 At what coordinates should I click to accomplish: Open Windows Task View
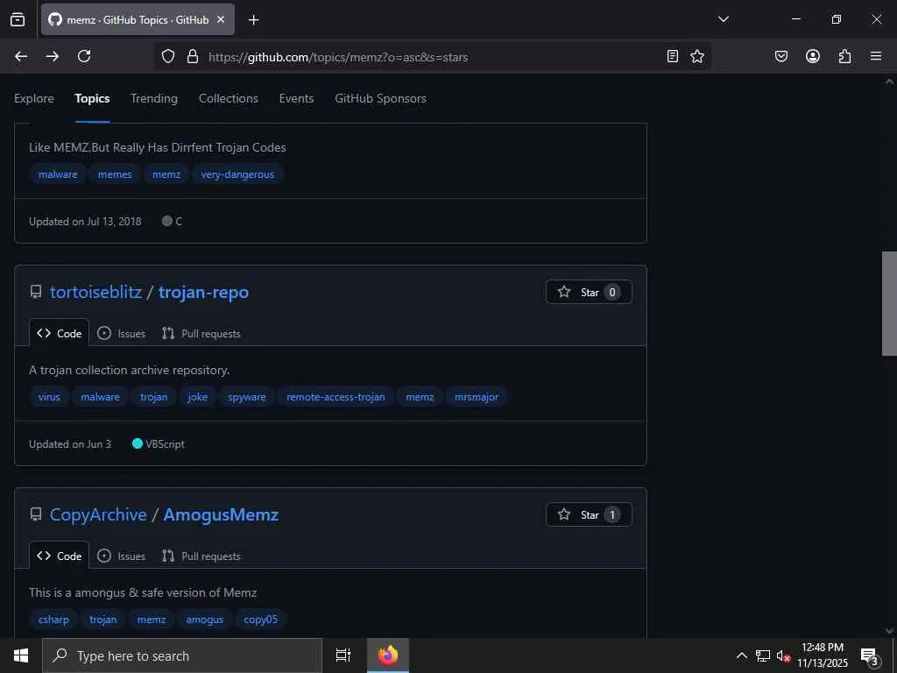(343, 655)
